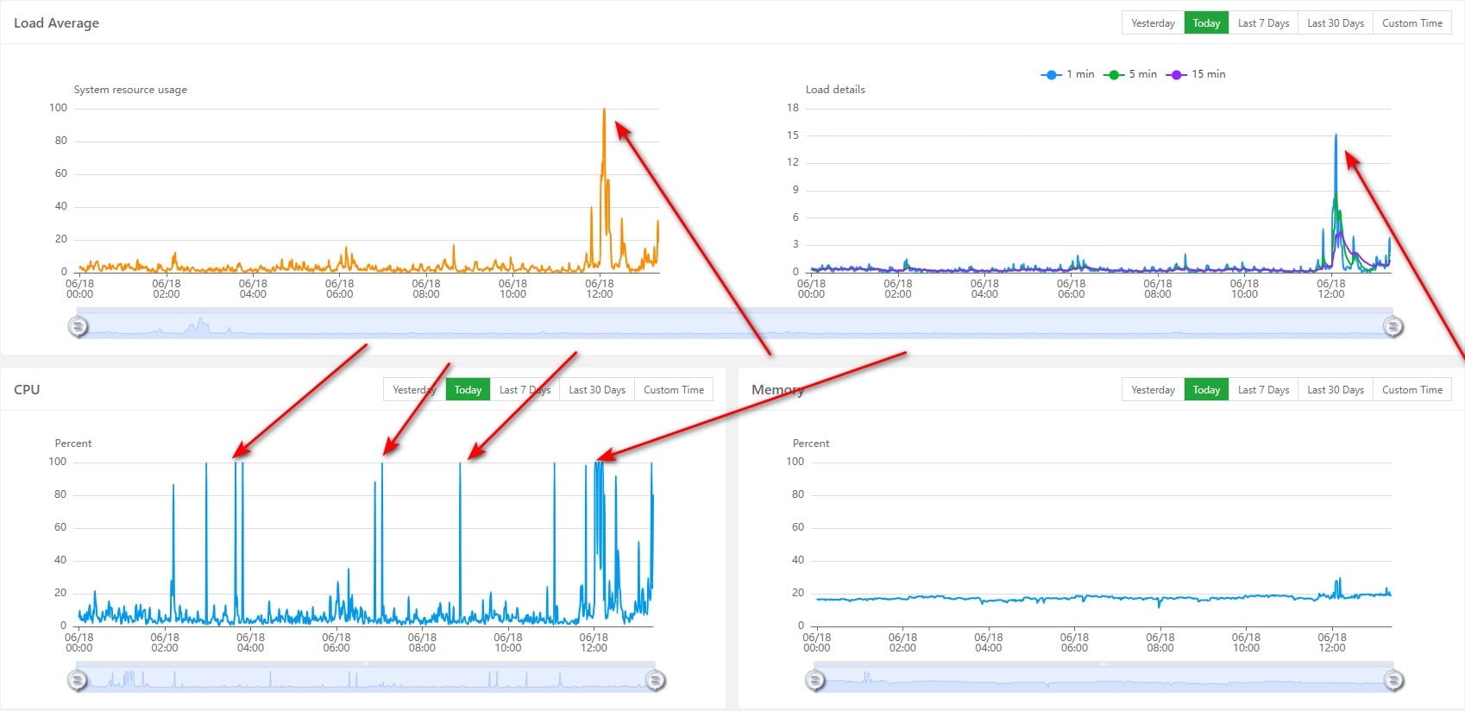Viewport: 1465px width, 711px height.
Task: Click the Memory time range overview bar
Action: (x=1103, y=676)
